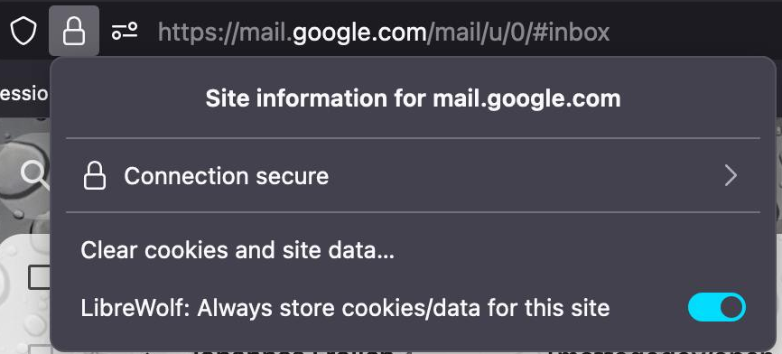Open the partially visible bookmark tab ending in 'essio'

(24, 94)
